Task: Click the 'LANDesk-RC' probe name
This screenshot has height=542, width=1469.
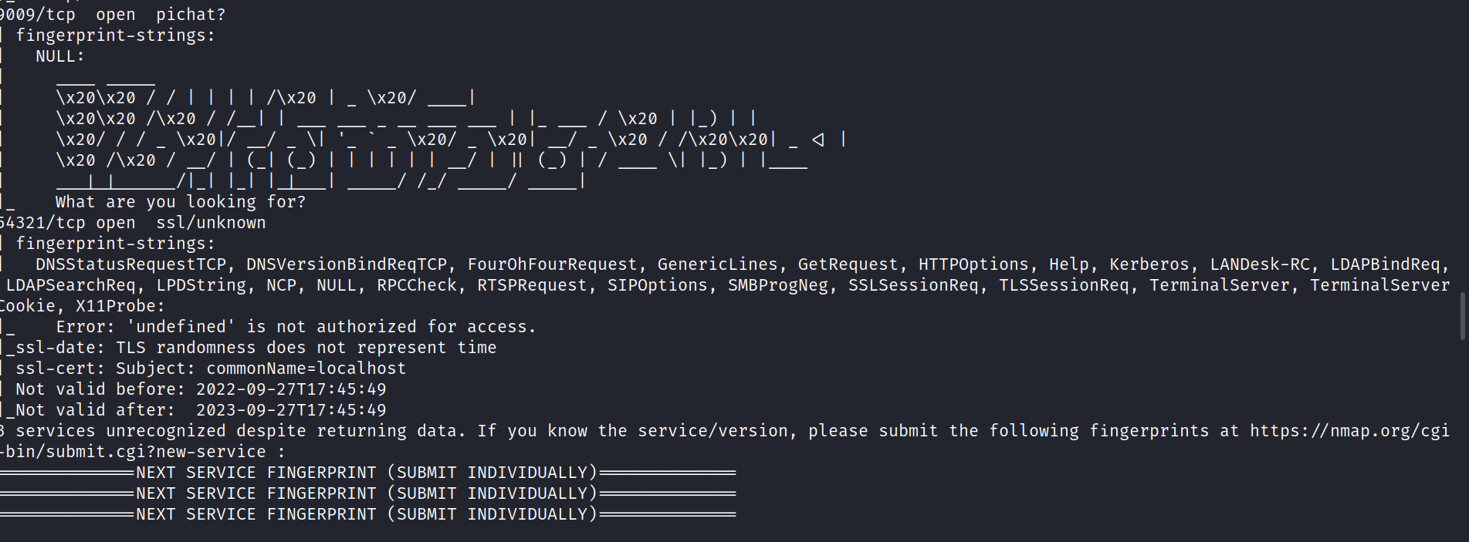Action: pos(1260,264)
